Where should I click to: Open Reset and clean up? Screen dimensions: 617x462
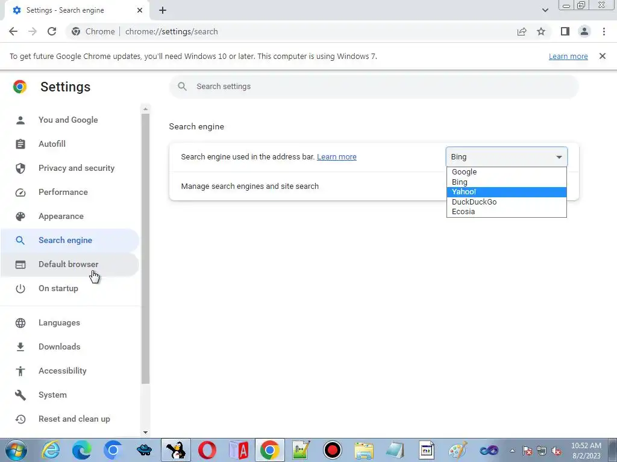[x=70, y=419]
